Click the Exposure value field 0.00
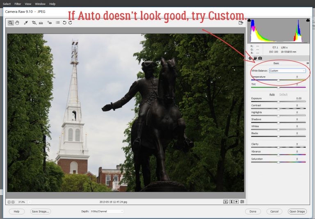 pyautogui.click(x=299, y=98)
